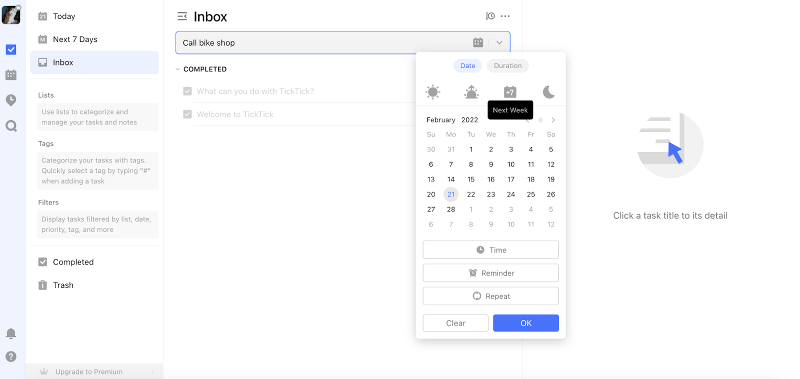Viewport: 800px width, 379px height.
Task: Expand the Upgrade to Premium chevron
Action: 153,371
